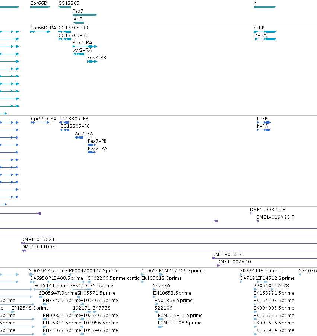Viewport: 317px width, 336px height.
Task: Open the RH36841.5prime EST label
Action: [x=62, y=323]
